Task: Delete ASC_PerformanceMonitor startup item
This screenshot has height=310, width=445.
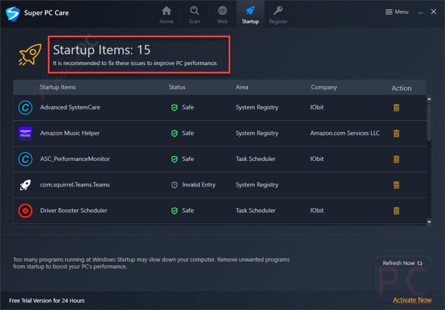Action: 396,159
